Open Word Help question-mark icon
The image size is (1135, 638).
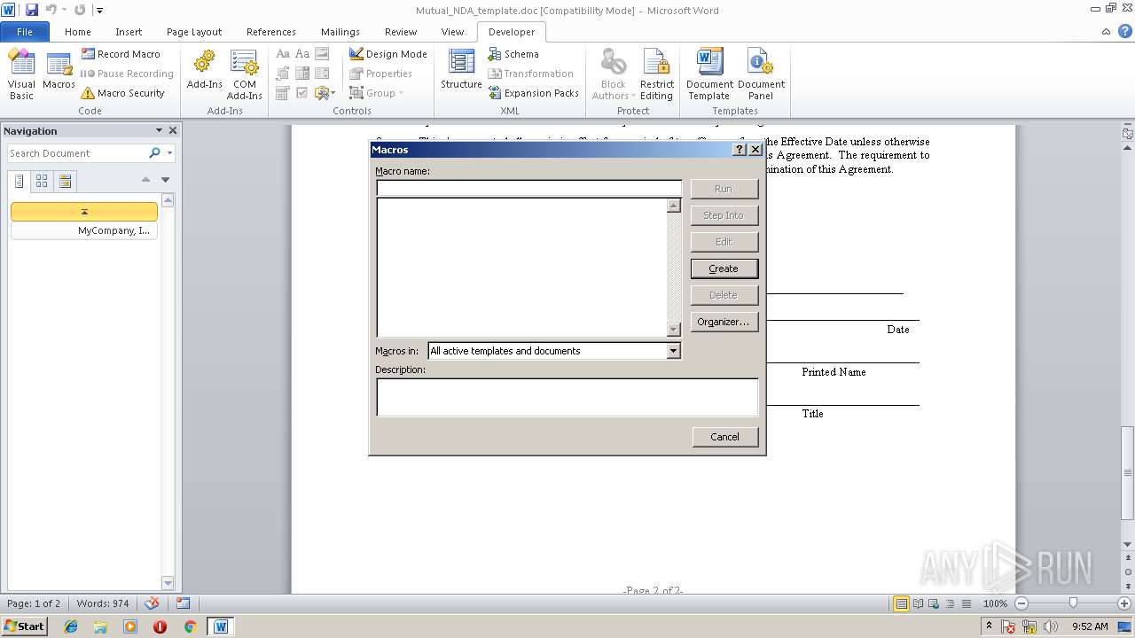click(1124, 31)
